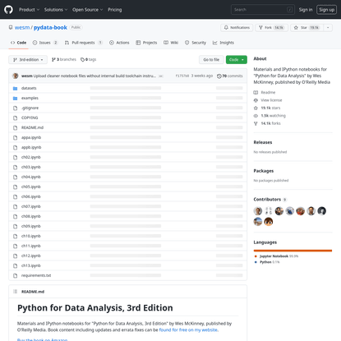This screenshot has height=341, width=341.
Task: Expand the Solutions menu
Action: [56, 10]
